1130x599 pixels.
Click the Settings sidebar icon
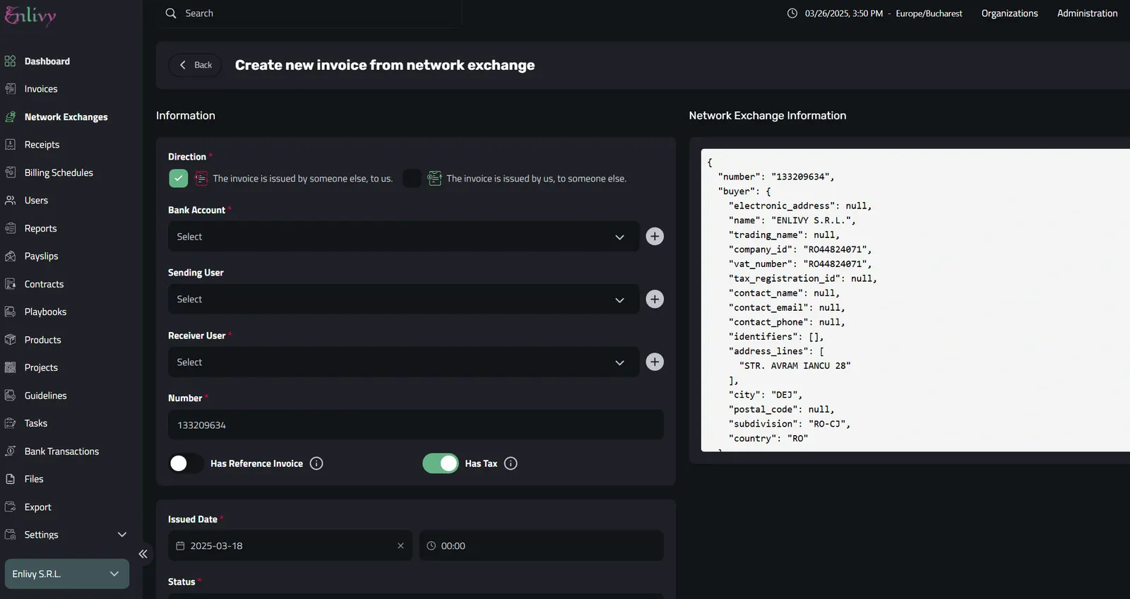pos(10,535)
